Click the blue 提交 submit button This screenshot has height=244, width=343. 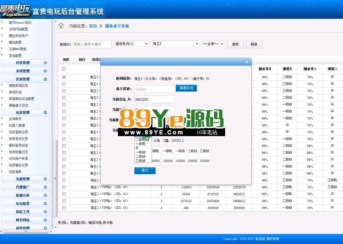click(x=145, y=171)
